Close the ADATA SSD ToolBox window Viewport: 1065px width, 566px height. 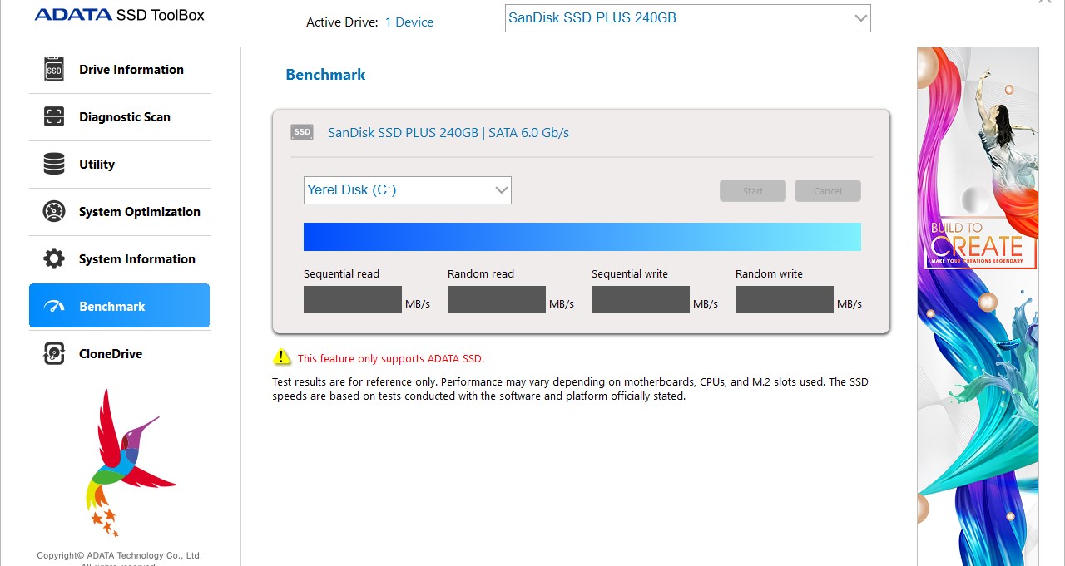[1045, 2]
